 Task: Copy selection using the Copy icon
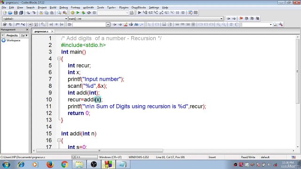click(47, 13)
